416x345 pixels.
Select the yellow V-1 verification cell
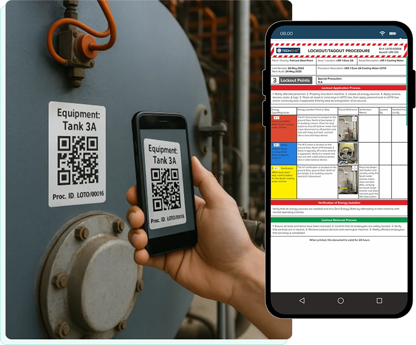click(x=284, y=182)
